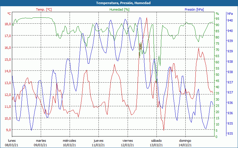Click the "20" humidity axis value

(x=217, y=112)
